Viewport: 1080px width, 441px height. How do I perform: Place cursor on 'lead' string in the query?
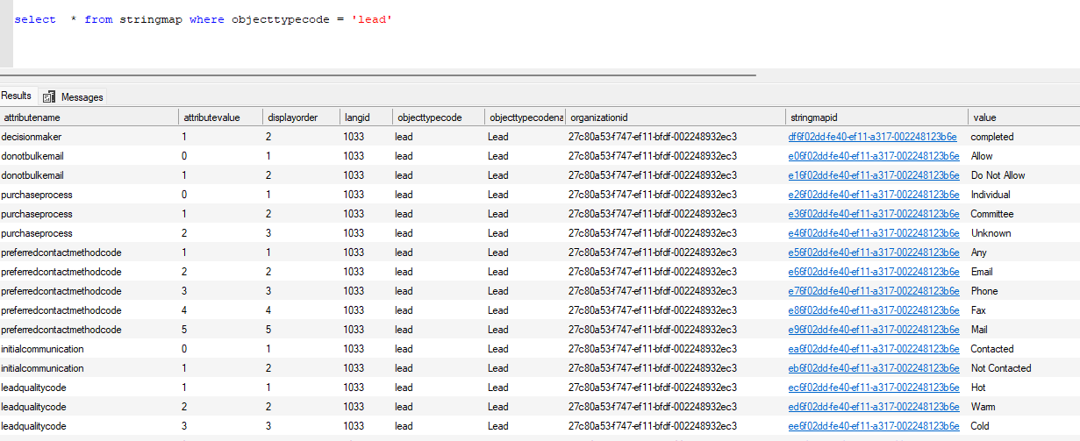(371, 19)
